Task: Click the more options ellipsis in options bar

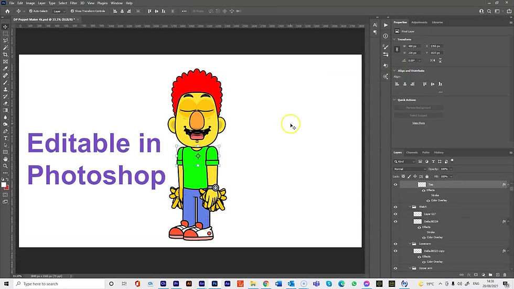Action: (x=184, y=11)
